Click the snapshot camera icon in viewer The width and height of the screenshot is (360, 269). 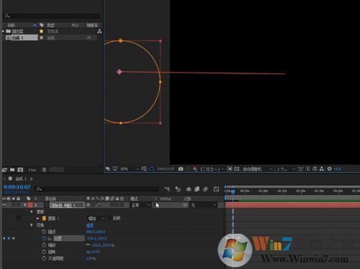(x=181, y=169)
